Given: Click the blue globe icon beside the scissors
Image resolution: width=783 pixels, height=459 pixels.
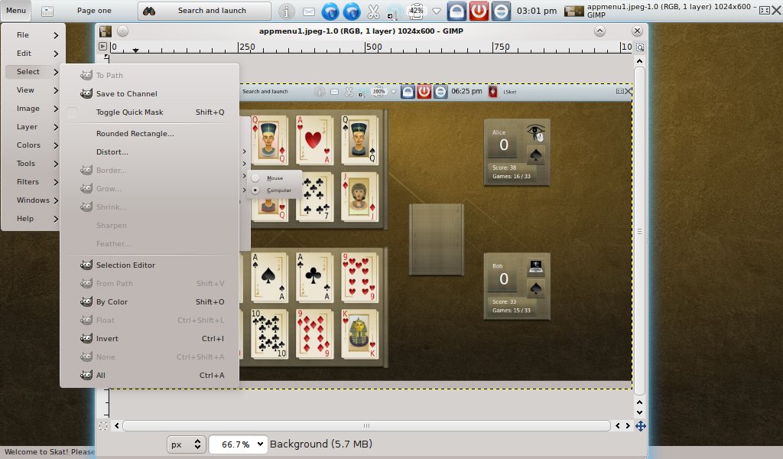Looking at the screenshot, I should pos(352,11).
